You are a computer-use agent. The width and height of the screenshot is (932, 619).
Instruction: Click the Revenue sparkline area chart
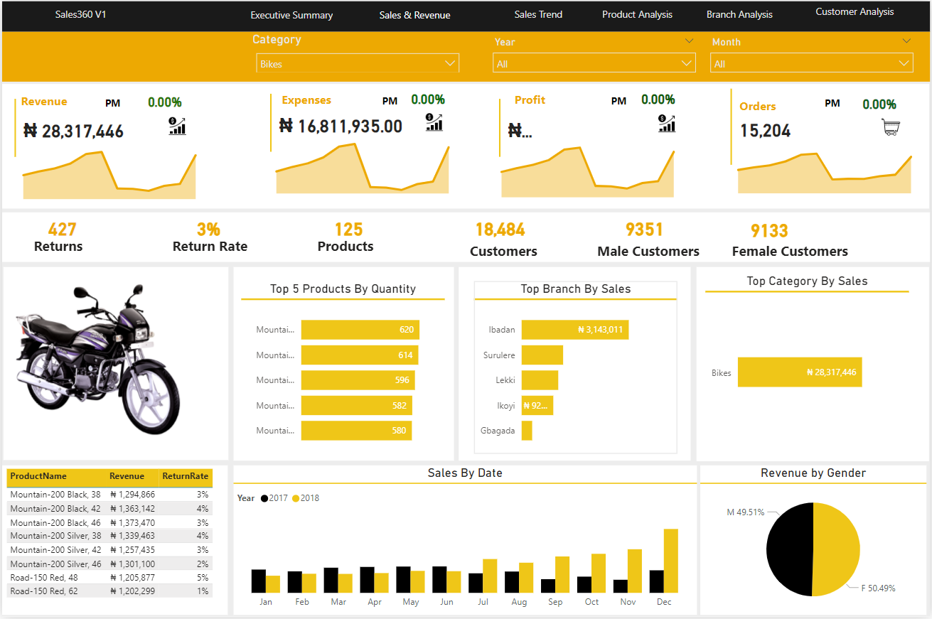pyautogui.click(x=109, y=175)
